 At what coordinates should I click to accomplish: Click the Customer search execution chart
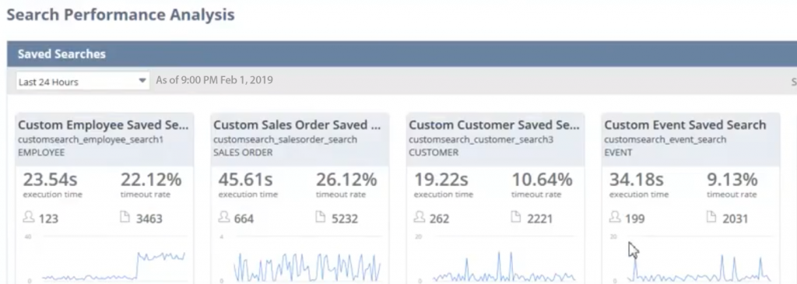click(x=497, y=259)
